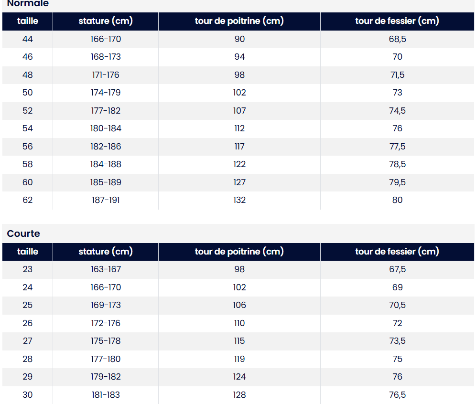This screenshot has width=476, height=414.
Task: Click the size 62 cell
Action: [28, 200]
